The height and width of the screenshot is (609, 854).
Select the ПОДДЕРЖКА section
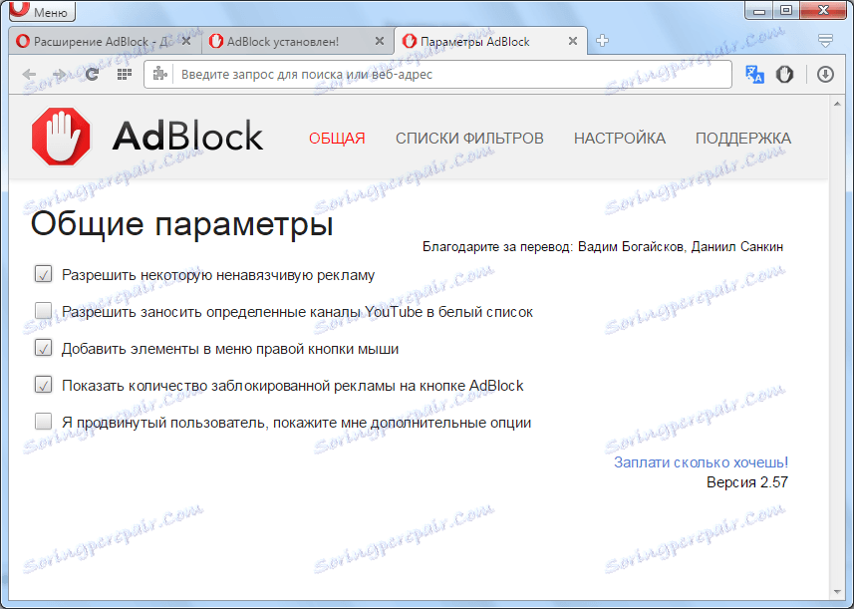tap(741, 140)
